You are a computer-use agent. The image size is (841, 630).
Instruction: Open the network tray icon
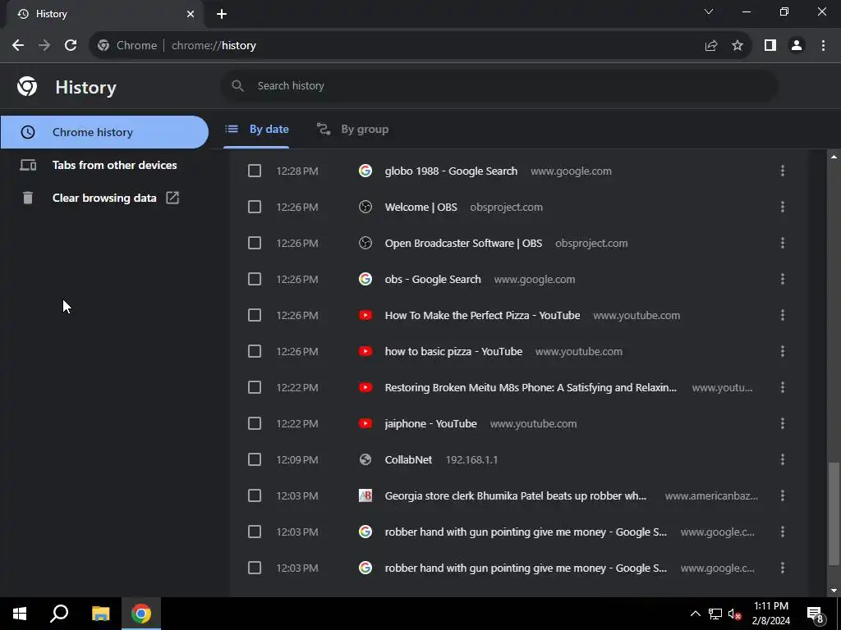[715, 614]
